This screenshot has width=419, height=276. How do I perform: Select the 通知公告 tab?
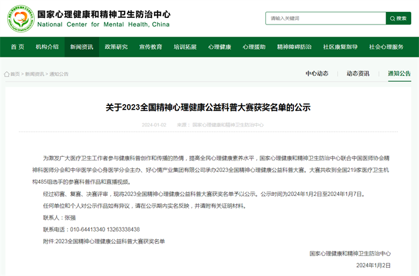click(x=399, y=74)
